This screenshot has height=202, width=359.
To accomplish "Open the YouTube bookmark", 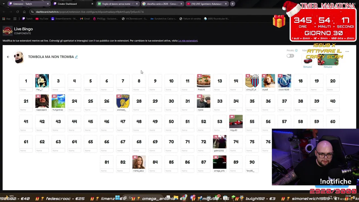I will coord(42,19).
